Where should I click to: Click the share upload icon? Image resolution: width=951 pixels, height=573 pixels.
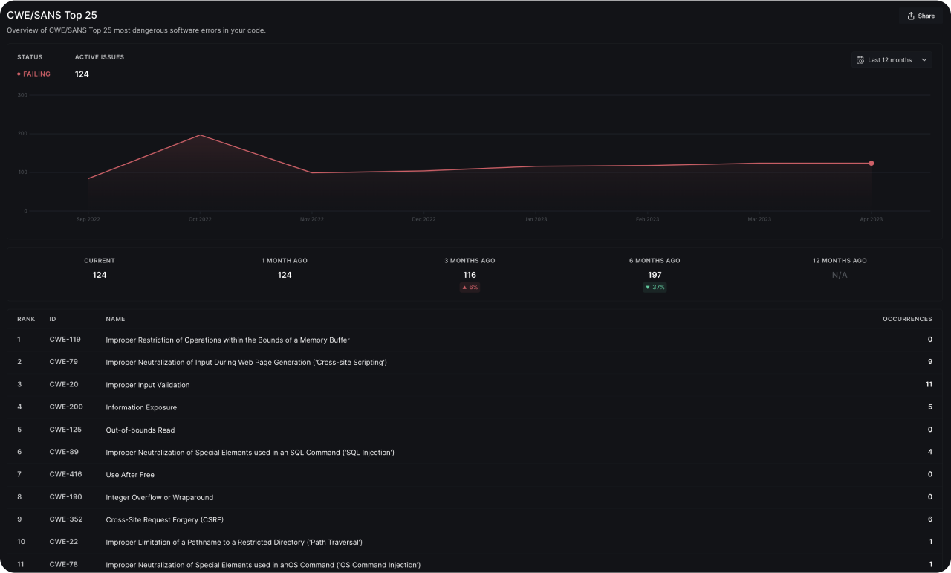911,16
